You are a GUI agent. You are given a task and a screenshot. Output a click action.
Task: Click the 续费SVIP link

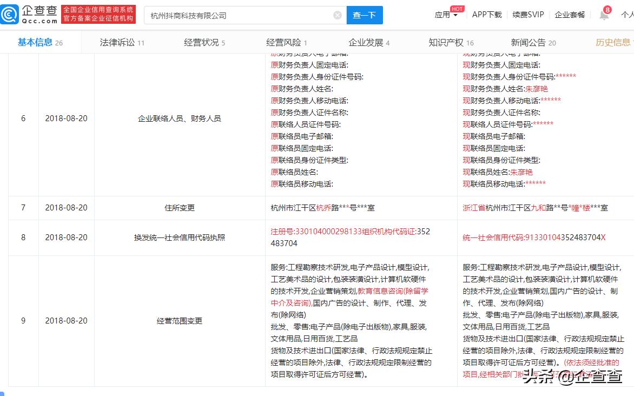(x=527, y=15)
